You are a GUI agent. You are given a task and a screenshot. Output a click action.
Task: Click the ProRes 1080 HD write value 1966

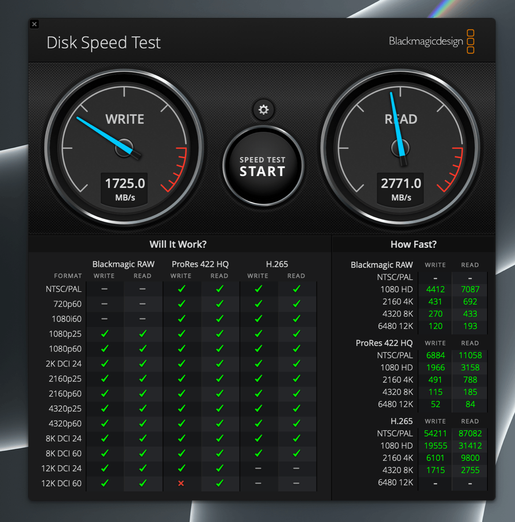click(435, 368)
